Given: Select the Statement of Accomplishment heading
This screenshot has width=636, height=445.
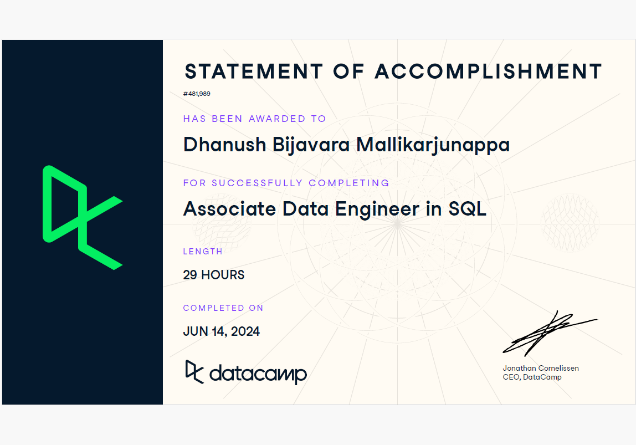Looking at the screenshot, I should point(393,71).
